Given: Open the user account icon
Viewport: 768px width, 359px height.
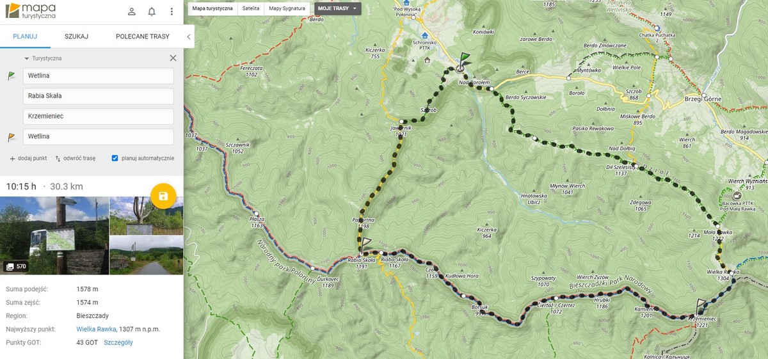Looking at the screenshot, I should click(x=132, y=12).
